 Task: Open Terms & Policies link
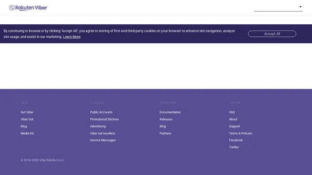[240, 133]
